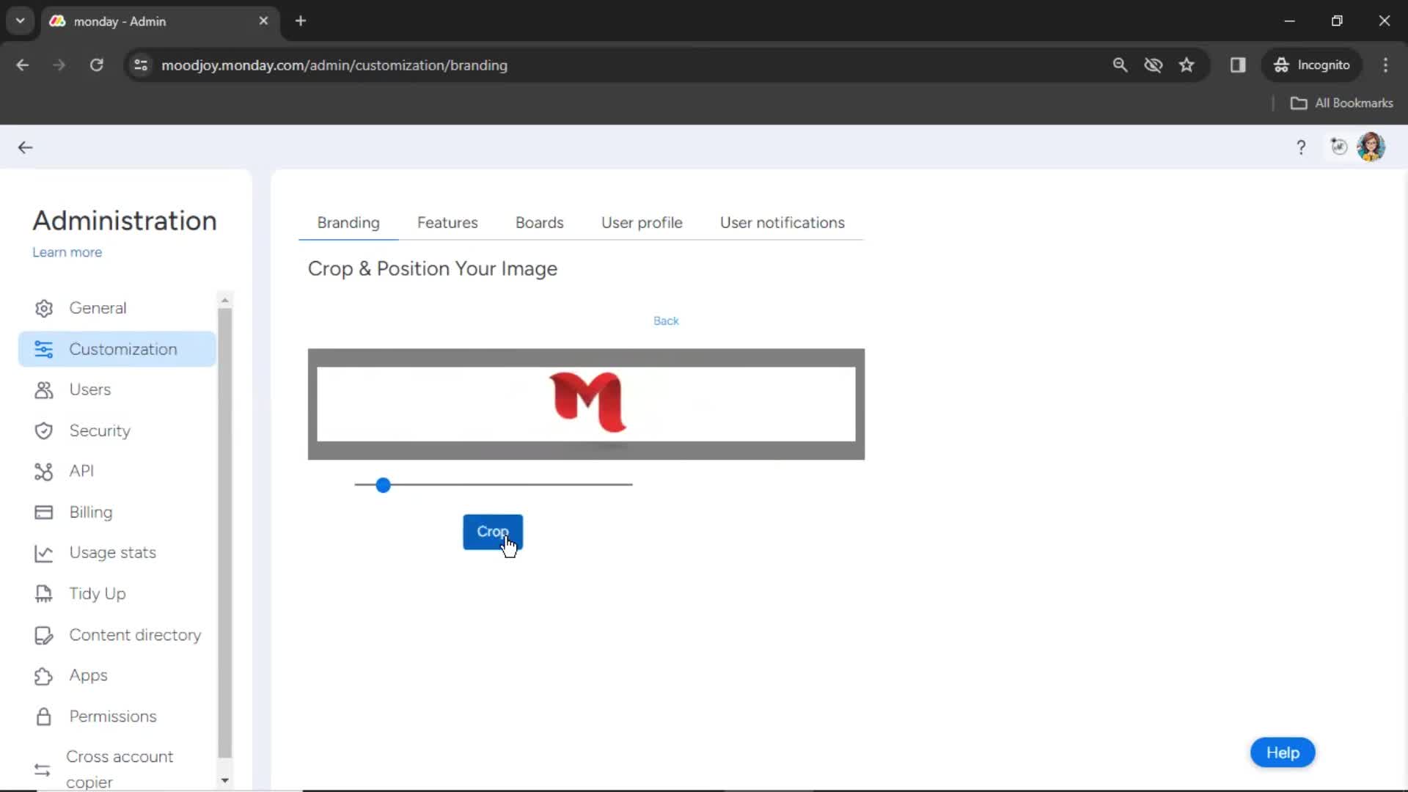Click the back navigation arrow
This screenshot has height=792, width=1408.
(25, 147)
